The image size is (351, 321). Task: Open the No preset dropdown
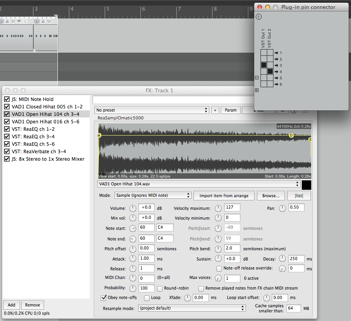(151, 110)
